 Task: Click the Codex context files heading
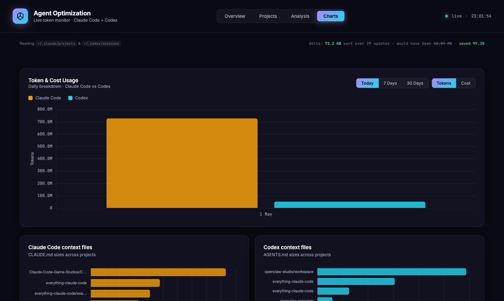(x=287, y=247)
